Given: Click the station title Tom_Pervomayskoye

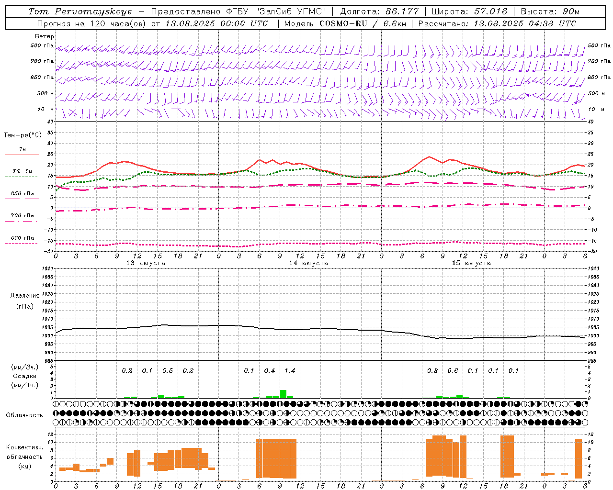Looking at the screenshot, I should coord(80,11).
